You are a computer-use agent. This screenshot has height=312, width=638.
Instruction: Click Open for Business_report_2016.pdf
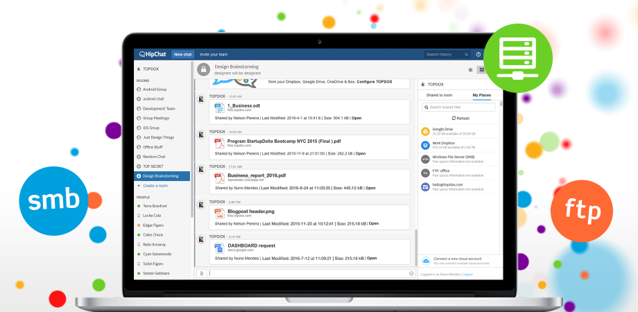tap(370, 189)
